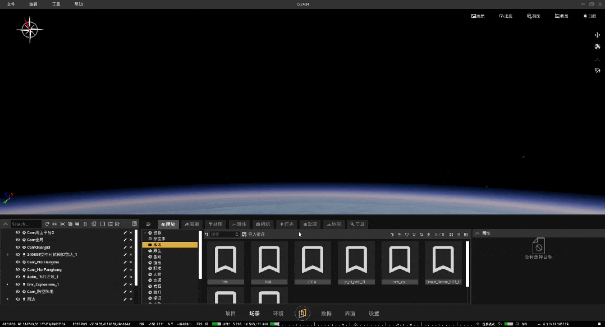Click the asset list vertical scrollbar
Screen dimensions: 605x327
[467, 263]
